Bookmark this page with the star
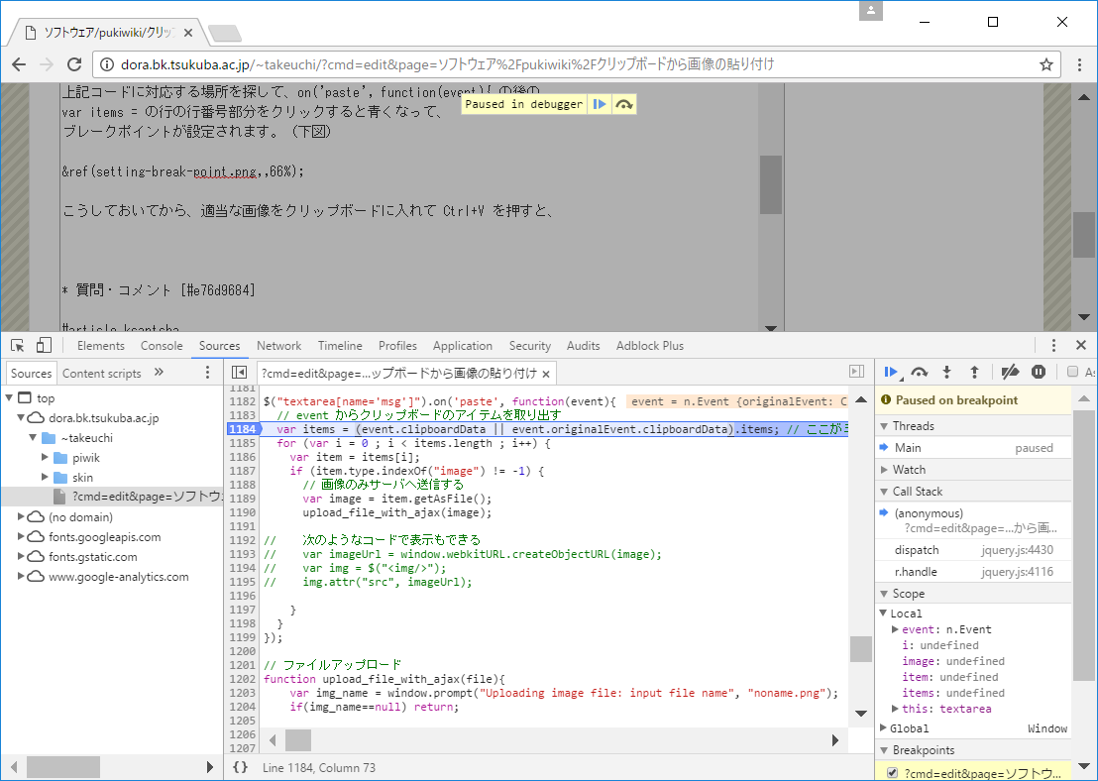Viewport: 1098px width, 781px height. coord(1045,64)
